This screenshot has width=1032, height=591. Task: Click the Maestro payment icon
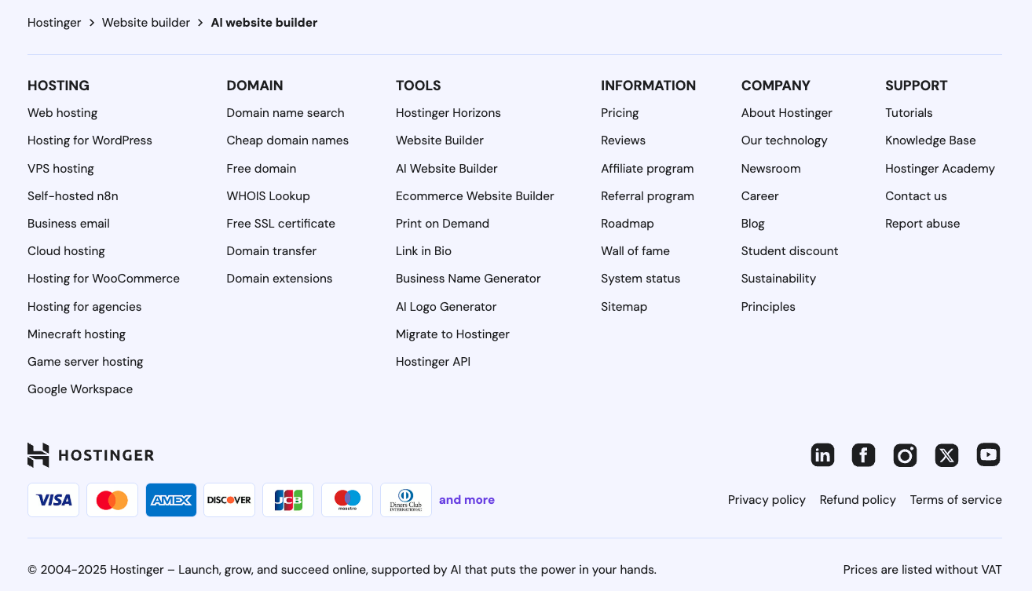tap(346, 499)
